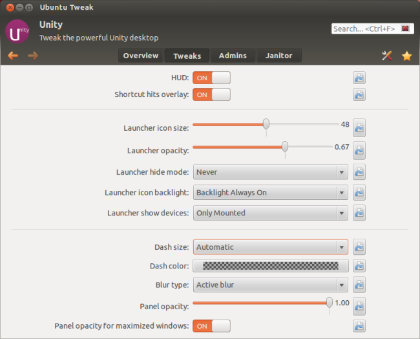The image size is (420, 339).
Task: Switch to the Overview tab
Action: [x=141, y=56]
